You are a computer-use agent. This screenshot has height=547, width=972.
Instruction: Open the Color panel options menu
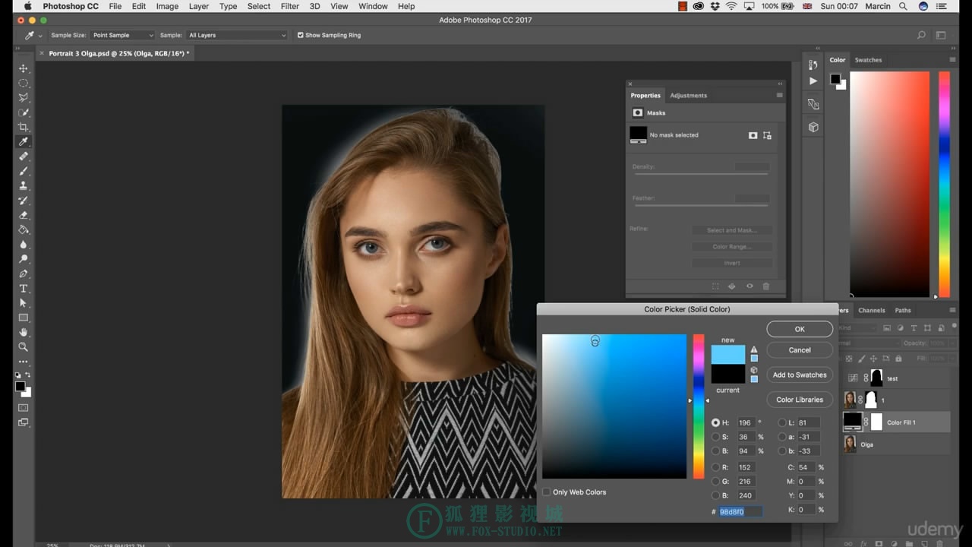(952, 60)
